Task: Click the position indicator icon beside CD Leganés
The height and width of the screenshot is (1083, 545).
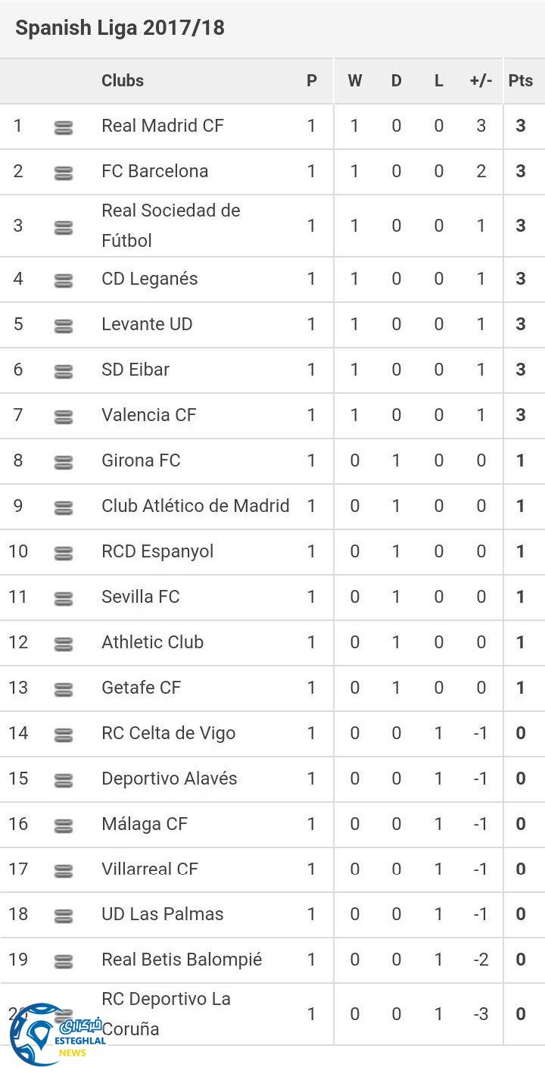Action: pos(64,281)
